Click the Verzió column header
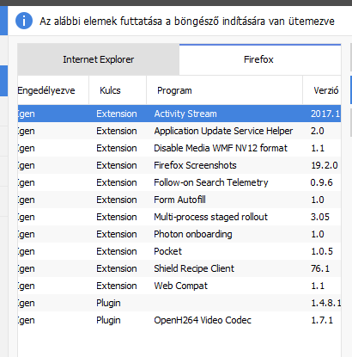The height and width of the screenshot is (357, 352). (x=322, y=90)
